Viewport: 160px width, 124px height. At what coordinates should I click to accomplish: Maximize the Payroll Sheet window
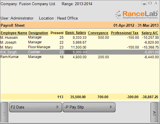[150, 3]
